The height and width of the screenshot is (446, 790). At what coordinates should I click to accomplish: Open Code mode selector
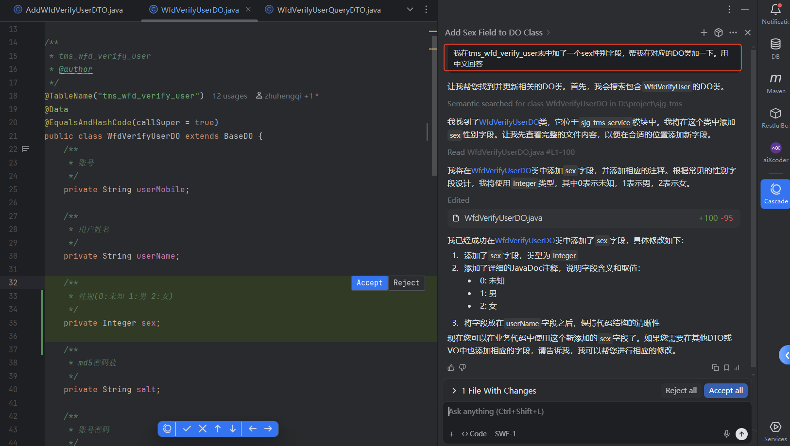pos(474,434)
